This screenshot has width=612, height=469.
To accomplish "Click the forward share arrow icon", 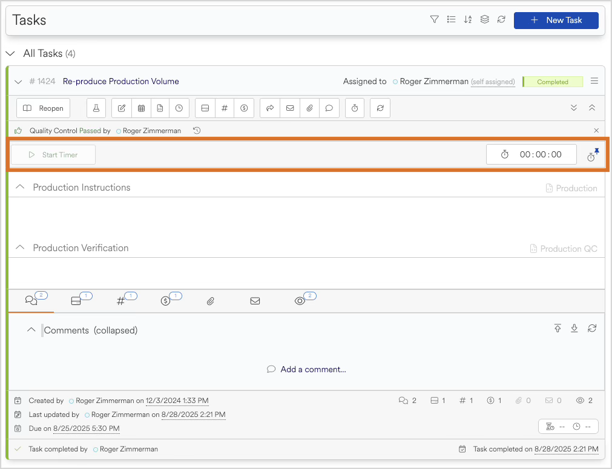I will (x=270, y=108).
